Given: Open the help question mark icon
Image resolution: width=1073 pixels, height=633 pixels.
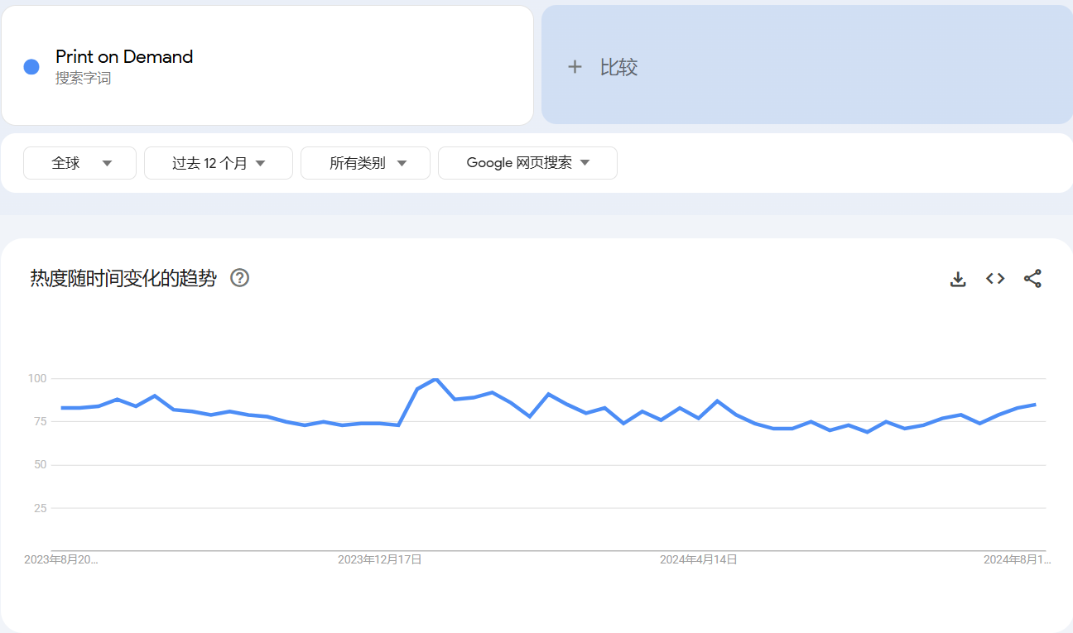Looking at the screenshot, I should click(240, 278).
